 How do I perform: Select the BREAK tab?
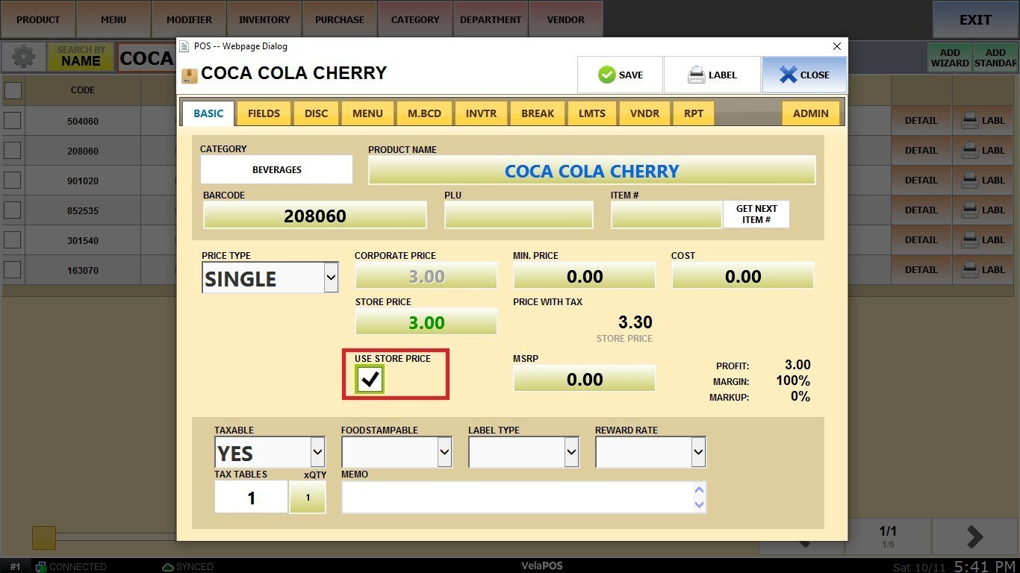[x=538, y=113]
